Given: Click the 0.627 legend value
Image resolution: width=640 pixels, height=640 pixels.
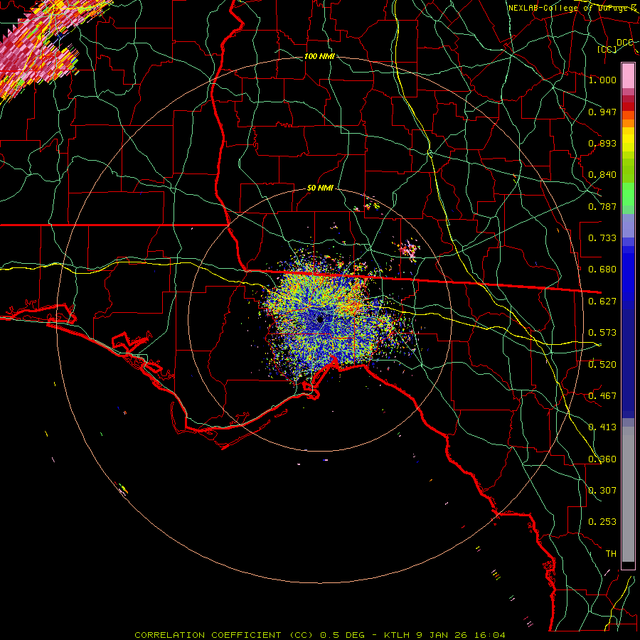Looking at the screenshot, I should coord(602,302).
